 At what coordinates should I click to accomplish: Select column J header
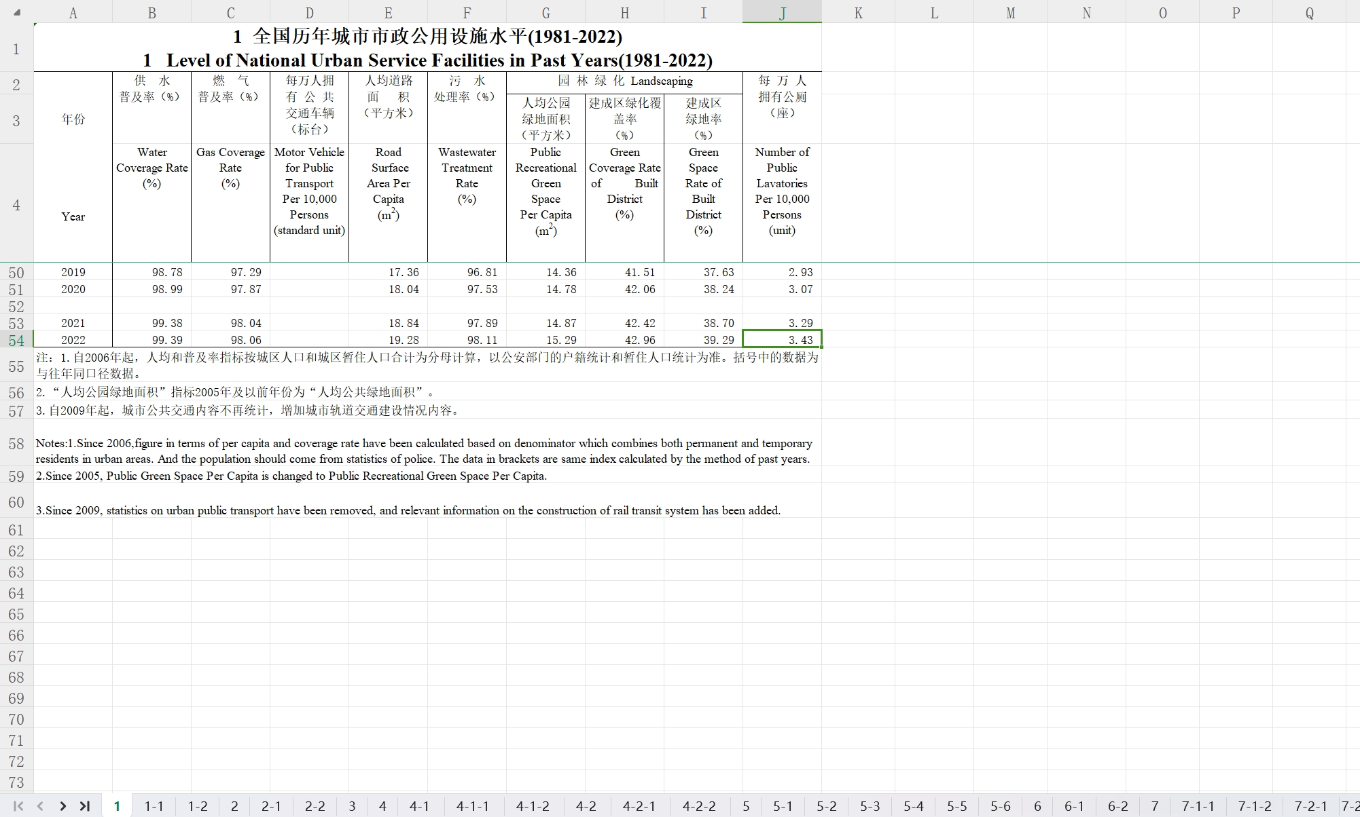[782, 13]
